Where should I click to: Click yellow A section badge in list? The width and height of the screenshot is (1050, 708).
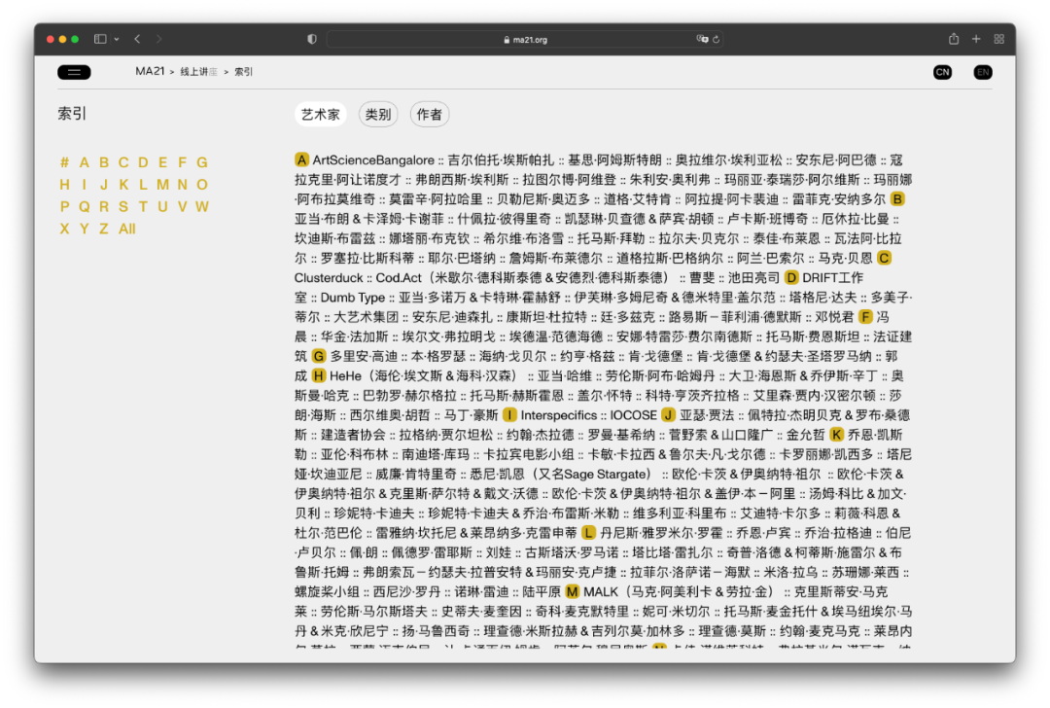tap(302, 159)
